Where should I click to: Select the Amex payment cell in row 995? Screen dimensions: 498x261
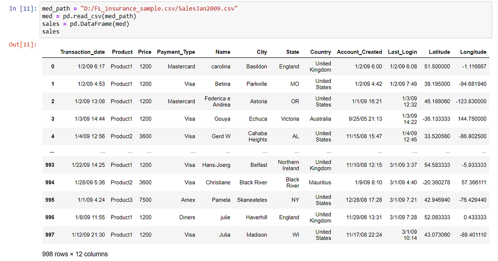(188, 200)
